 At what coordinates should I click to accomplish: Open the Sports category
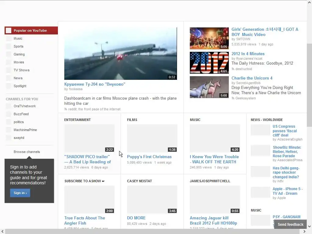coord(19,46)
